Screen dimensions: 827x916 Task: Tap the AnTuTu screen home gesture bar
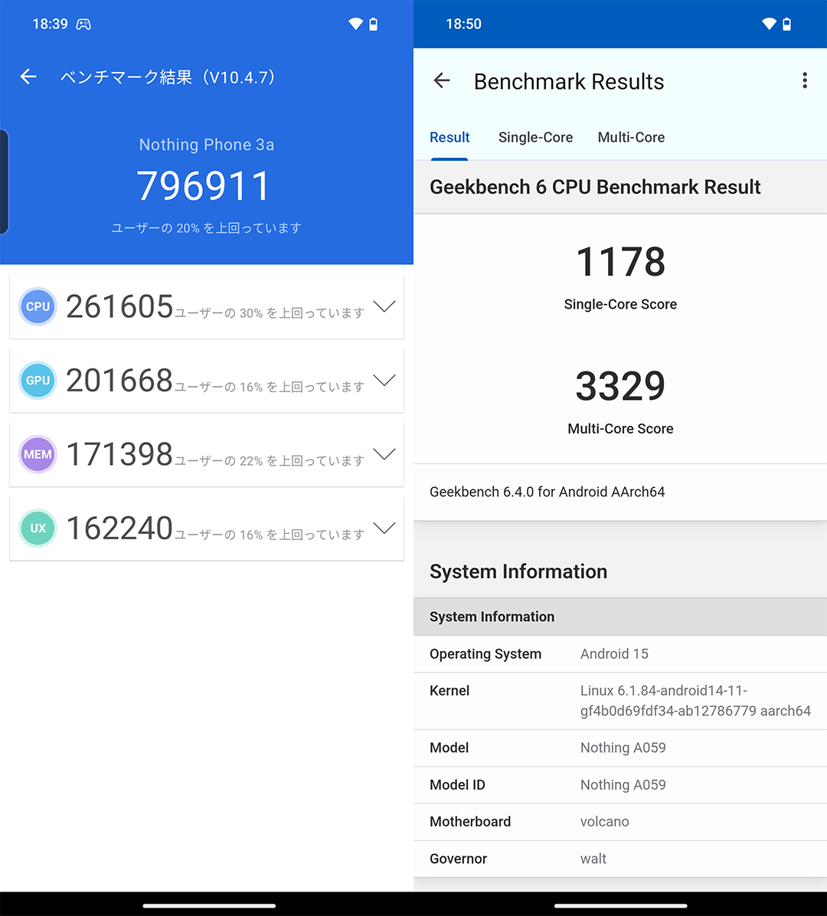[x=209, y=906]
